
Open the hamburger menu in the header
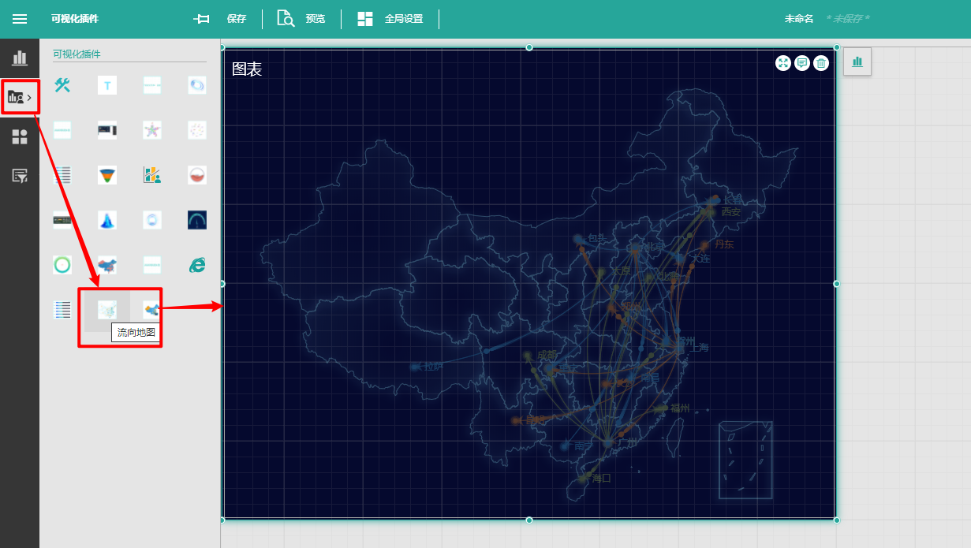(x=20, y=19)
